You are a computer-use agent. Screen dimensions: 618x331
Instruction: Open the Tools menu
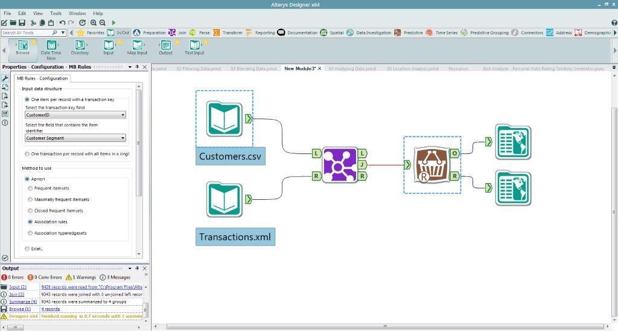tap(56, 13)
